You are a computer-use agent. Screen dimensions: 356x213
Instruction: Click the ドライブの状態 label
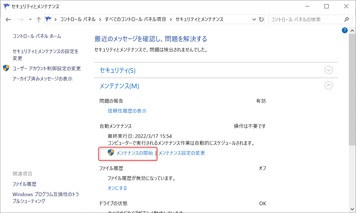coord(113,203)
